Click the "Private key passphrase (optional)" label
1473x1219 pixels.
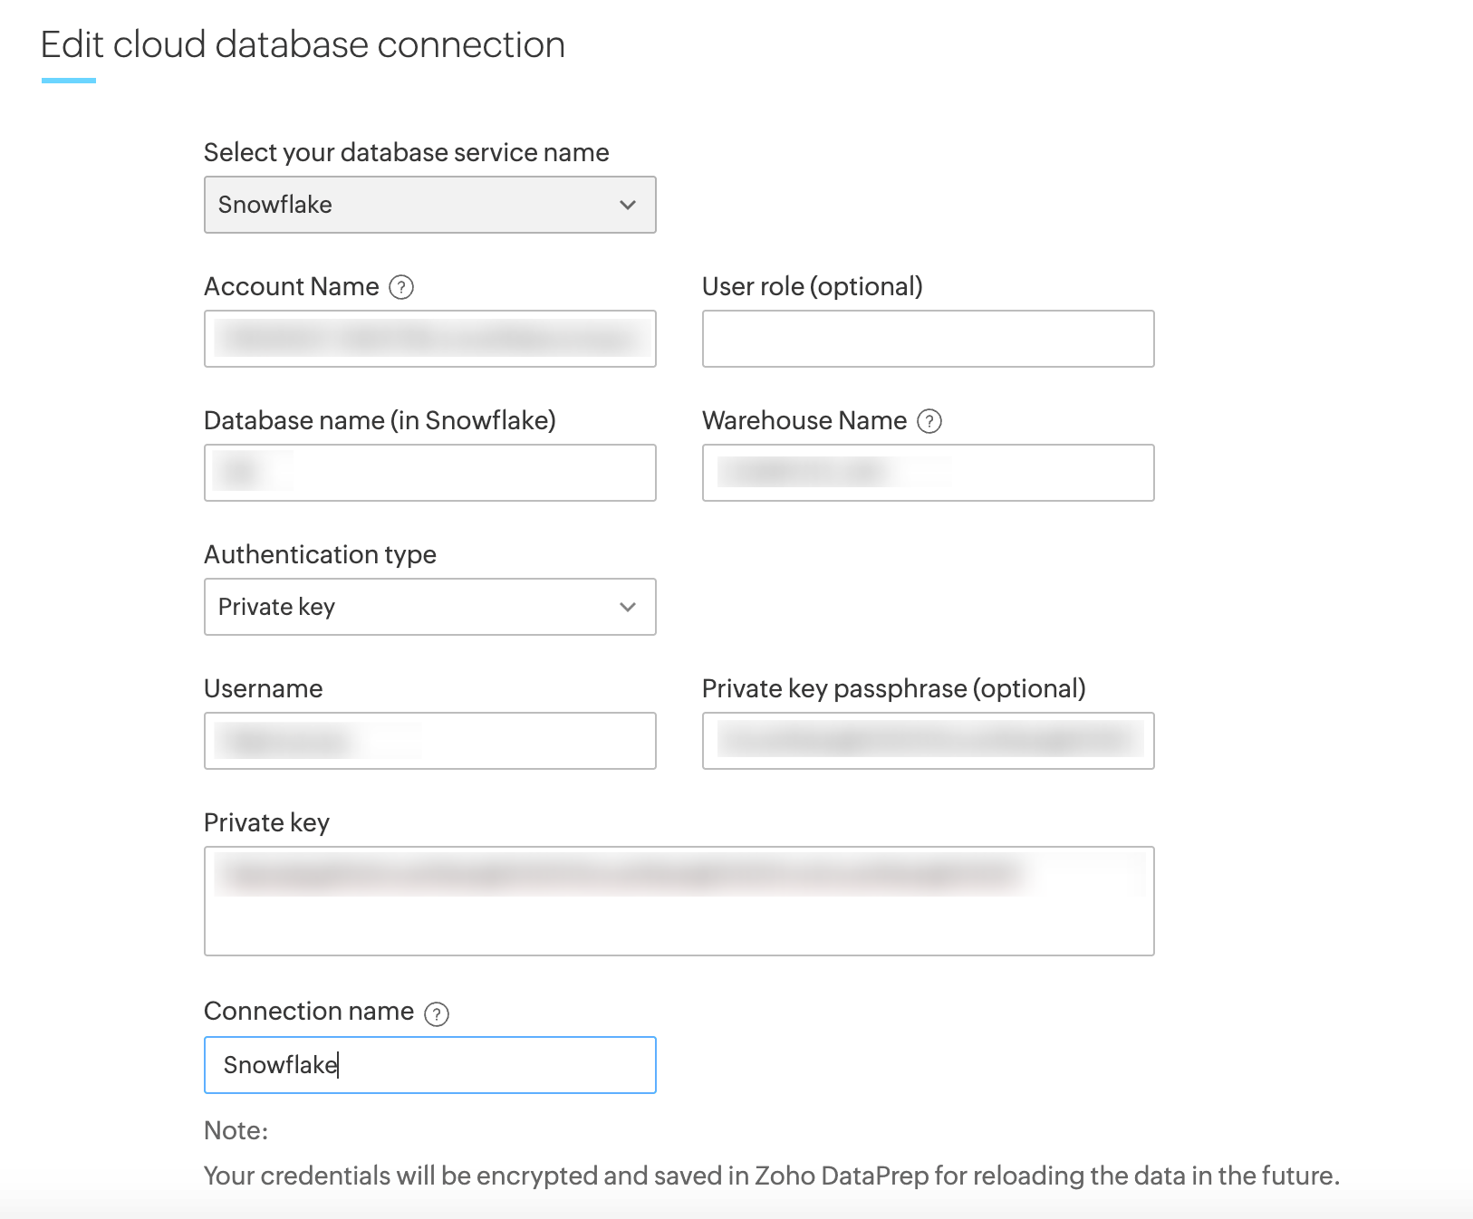pos(893,688)
